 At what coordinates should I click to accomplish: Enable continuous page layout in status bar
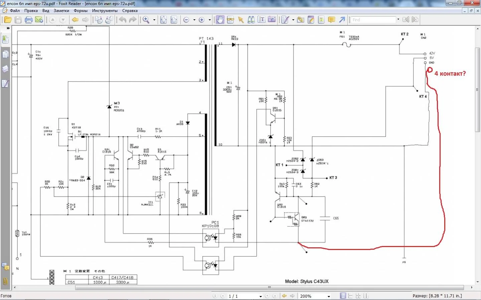click(350, 296)
